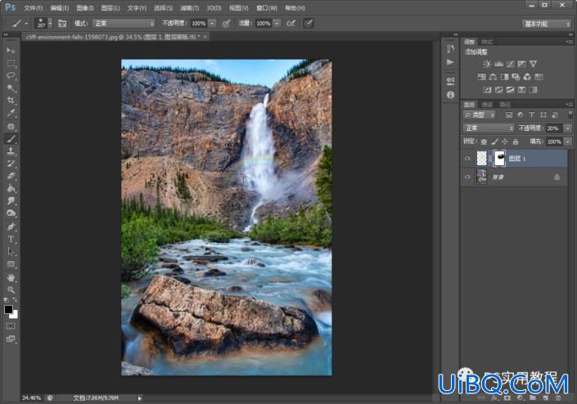Viewport: 577px width, 404px height.
Task: Open the 图像(I) menu
Action: tap(84, 7)
